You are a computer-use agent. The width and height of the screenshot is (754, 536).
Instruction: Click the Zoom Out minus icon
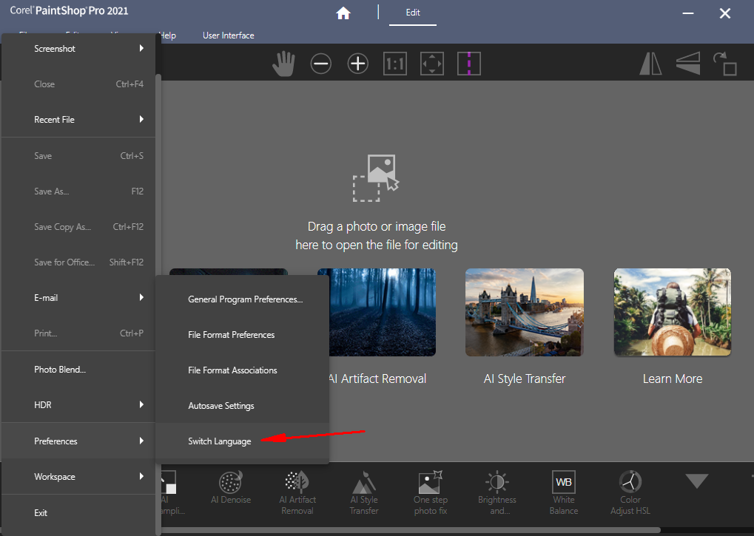tap(320, 64)
